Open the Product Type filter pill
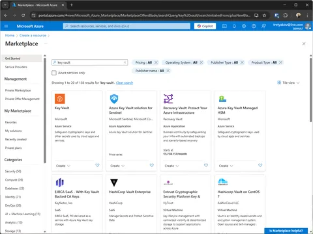Viewport: 313px width, 234px height. pyautogui.click(x=264, y=62)
